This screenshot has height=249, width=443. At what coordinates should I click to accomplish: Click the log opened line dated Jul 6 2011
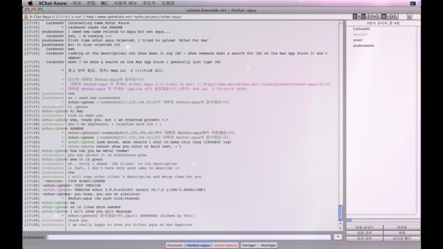click(116, 71)
